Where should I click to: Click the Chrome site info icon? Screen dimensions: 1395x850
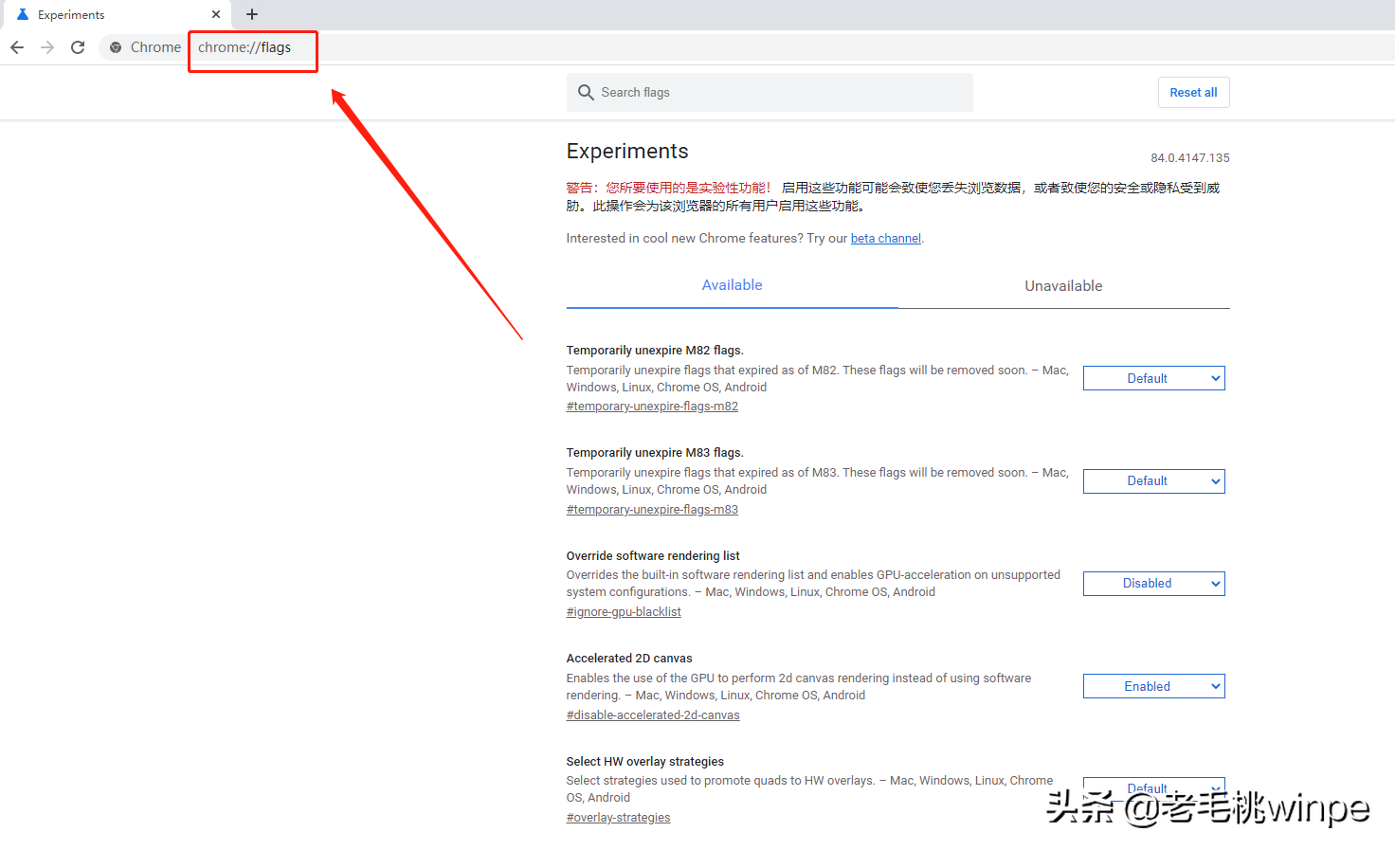tap(116, 47)
